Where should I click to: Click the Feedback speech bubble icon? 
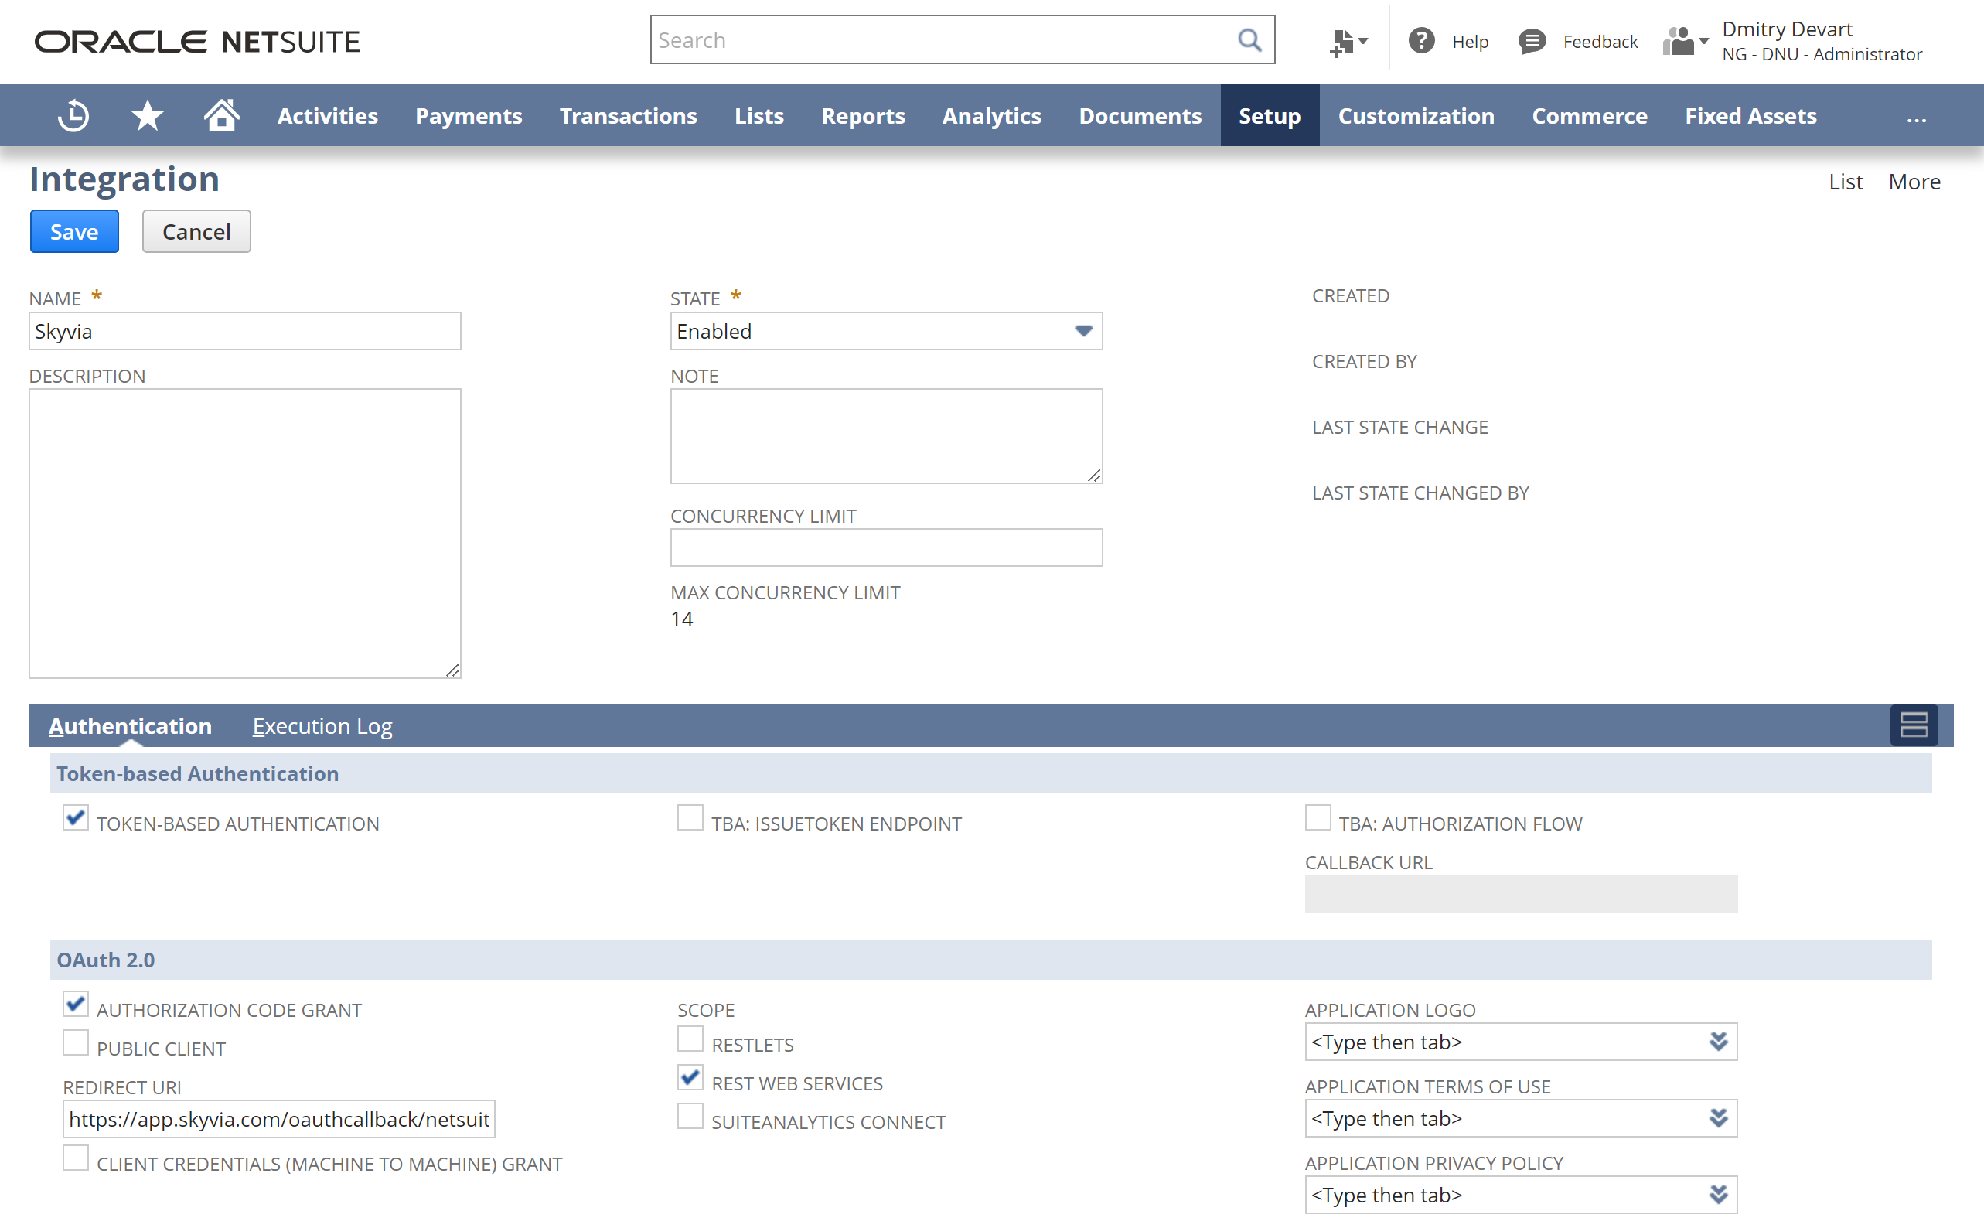point(1532,42)
